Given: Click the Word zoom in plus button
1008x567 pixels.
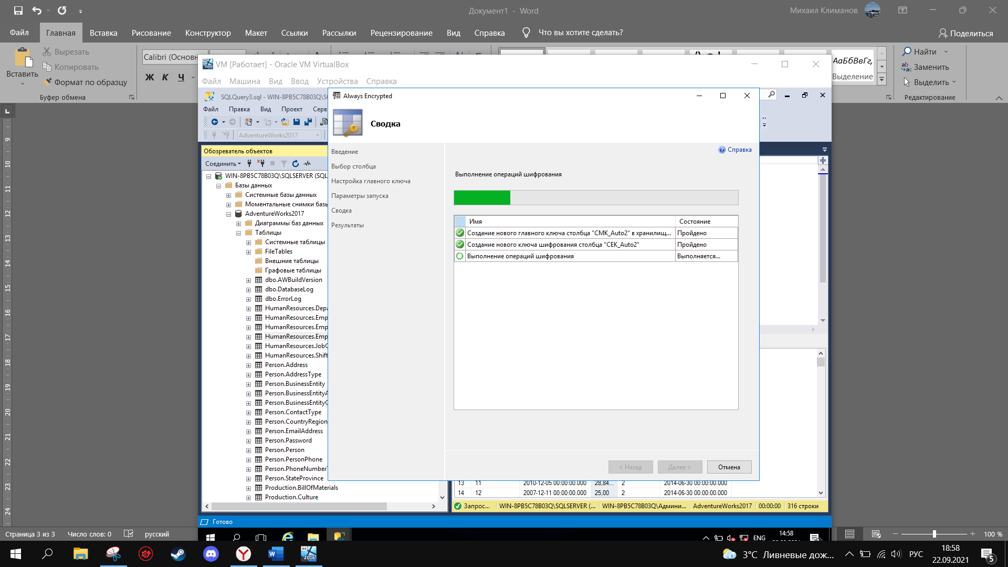Looking at the screenshot, I should click(x=973, y=534).
